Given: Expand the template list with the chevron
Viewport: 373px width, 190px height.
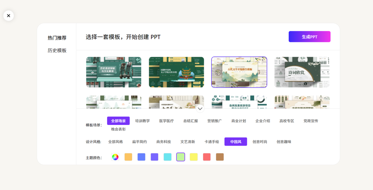Looking at the screenshot, I should [x=200, y=109].
